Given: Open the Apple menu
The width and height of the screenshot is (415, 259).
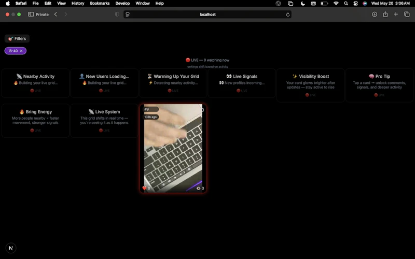Looking at the screenshot, I should coord(8,3).
